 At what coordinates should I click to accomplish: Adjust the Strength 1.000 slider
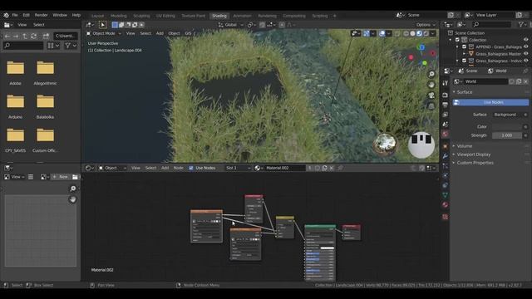tap(507, 135)
